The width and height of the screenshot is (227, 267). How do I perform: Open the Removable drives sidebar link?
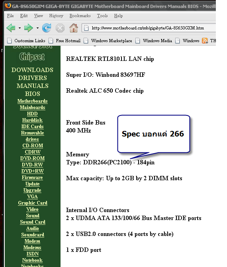[x=32, y=136]
